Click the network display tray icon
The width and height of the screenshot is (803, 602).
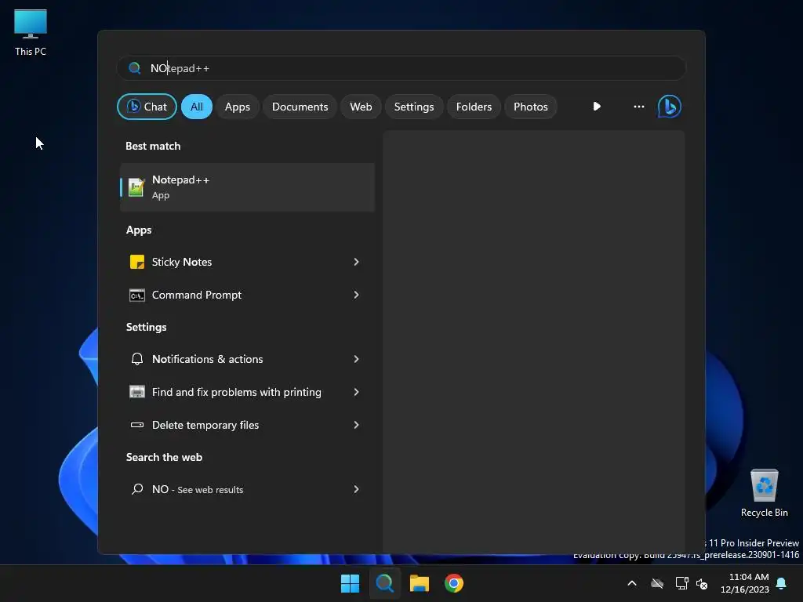pyautogui.click(x=681, y=583)
